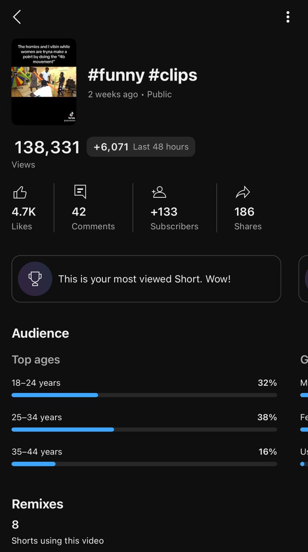Tap the 38% value
The width and height of the screenshot is (308, 552).
tap(267, 417)
